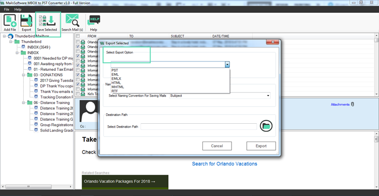Open the naming convention Subject dropdown

coord(220,96)
